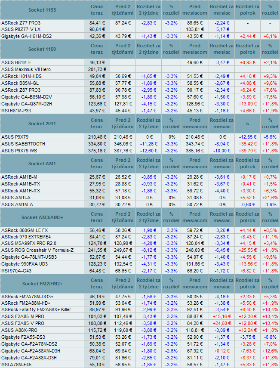Image resolution: width=280 pixels, height=368 pixels.
Task: Select ASRock Z87 PRO3 product name
Action: [21, 90]
